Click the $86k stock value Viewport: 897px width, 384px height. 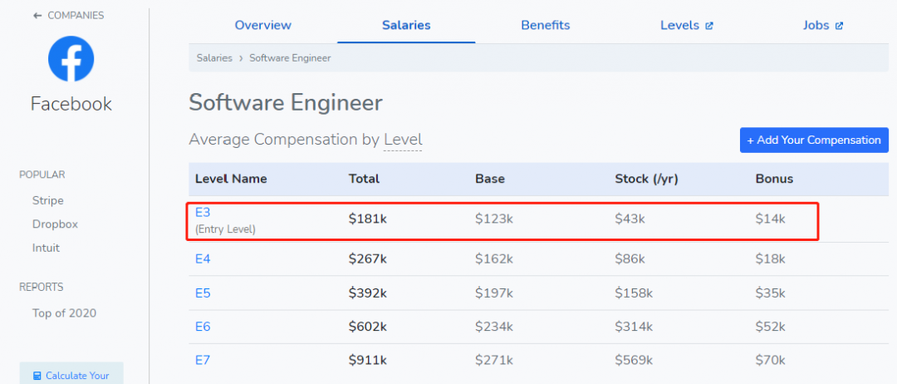click(x=630, y=258)
